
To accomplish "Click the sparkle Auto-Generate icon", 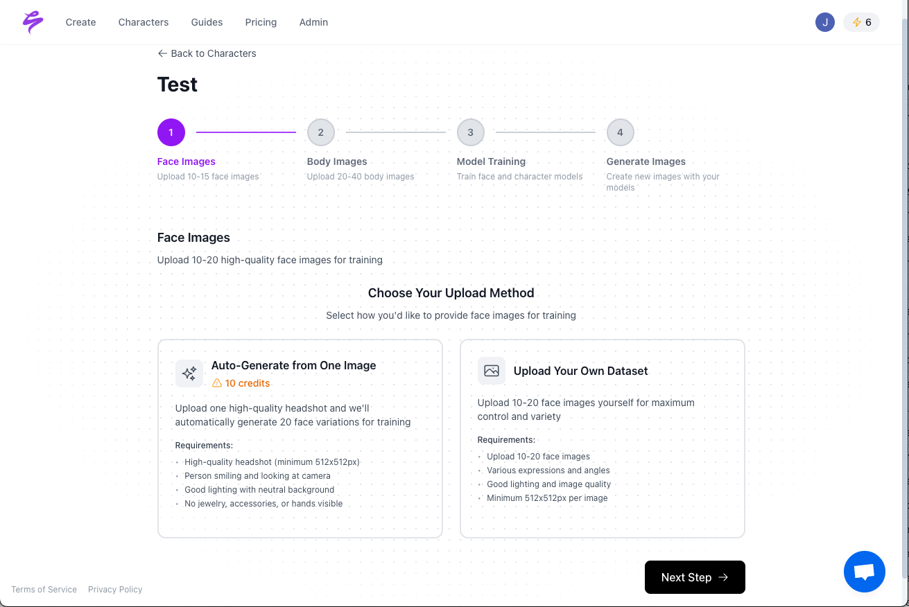I will (x=189, y=373).
